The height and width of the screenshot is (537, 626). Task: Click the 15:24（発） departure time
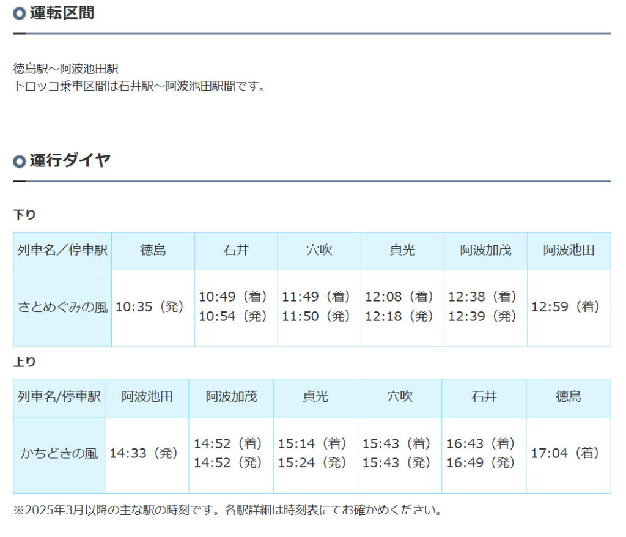[312, 463]
